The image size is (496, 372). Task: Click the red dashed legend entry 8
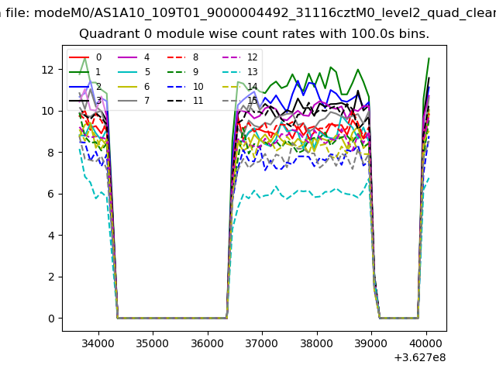tap(183, 57)
